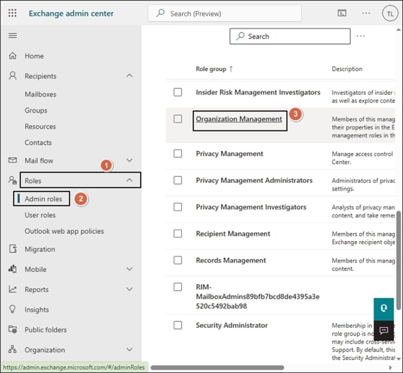Check the Privacy Management checkbox
This screenshot has height=373, width=403.
[x=177, y=154]
